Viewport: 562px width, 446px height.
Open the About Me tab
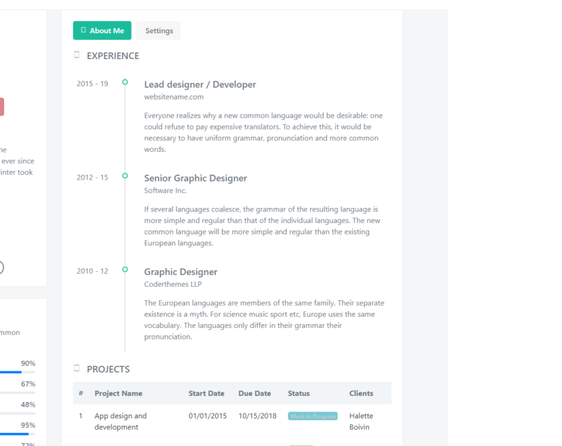click(102, 31)
